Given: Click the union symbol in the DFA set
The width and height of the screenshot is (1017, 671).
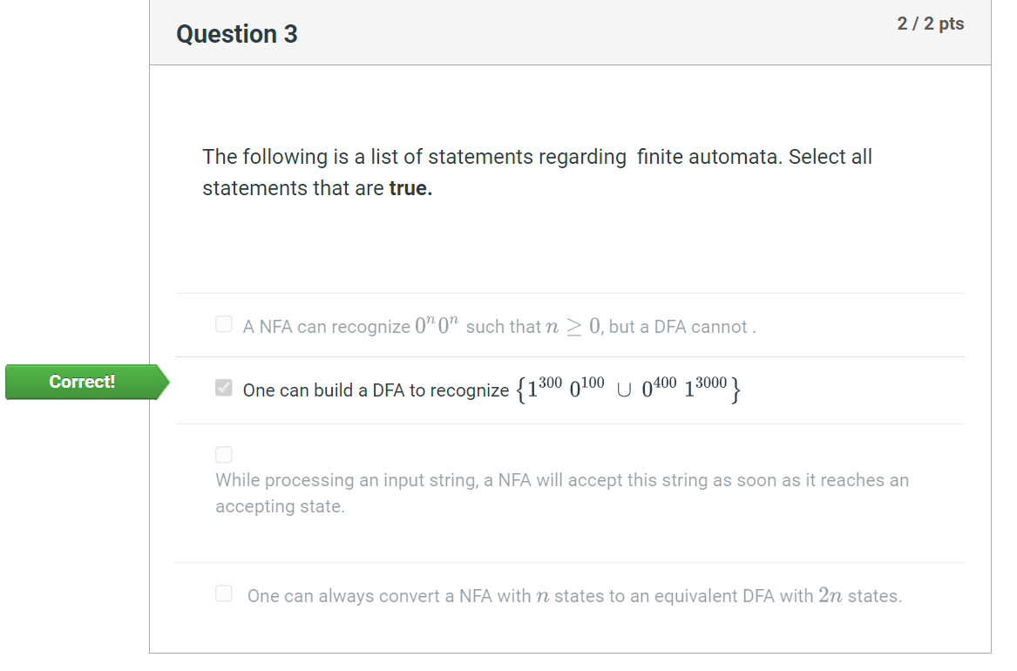Looking at the screenshot, I should [x=624, y=390].
